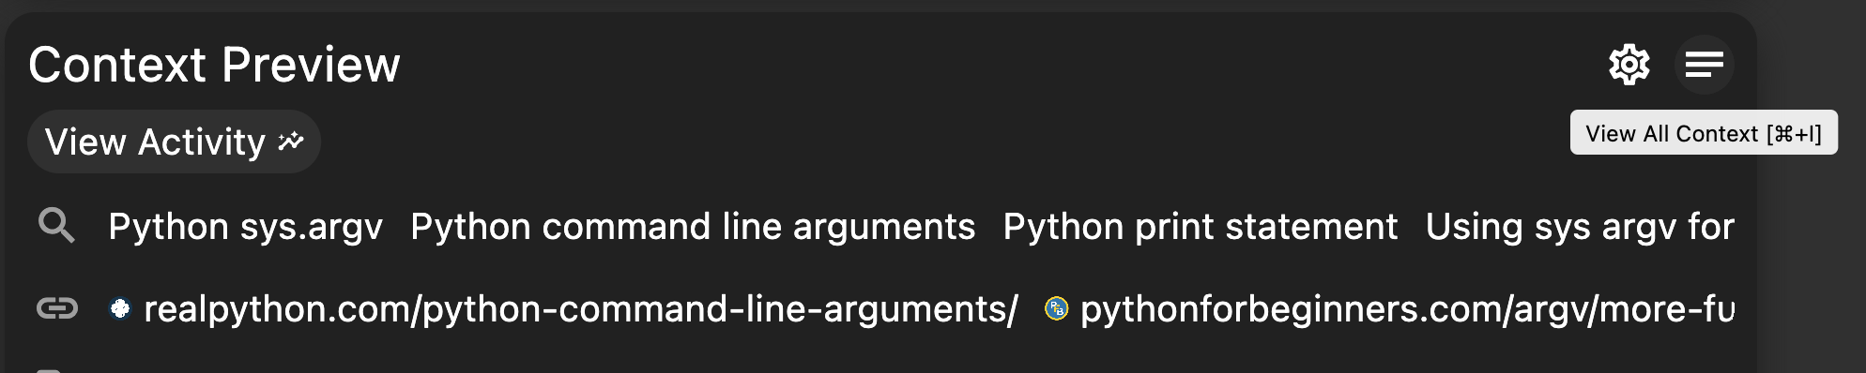The height and width of the screenshot is (373, 1866).
Task: Click the realpython.com favicon
Action: (120, 308)
